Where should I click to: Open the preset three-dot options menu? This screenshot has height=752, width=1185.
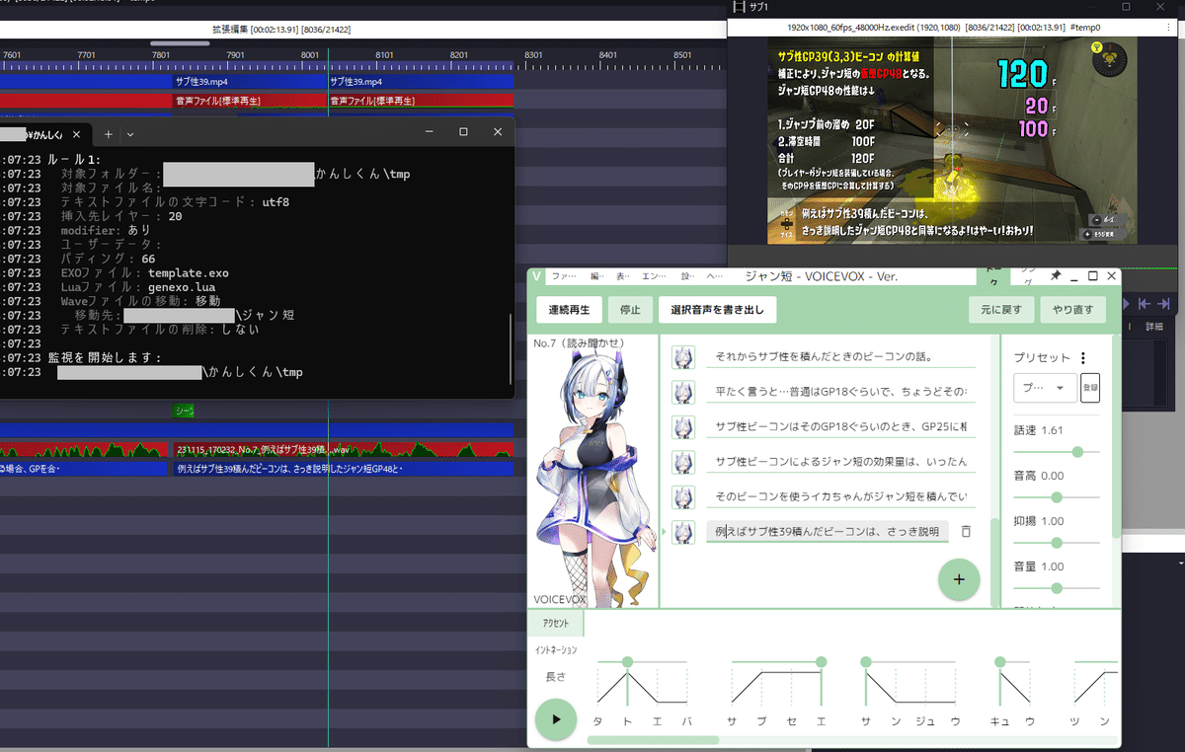(x=1083, y=358)
